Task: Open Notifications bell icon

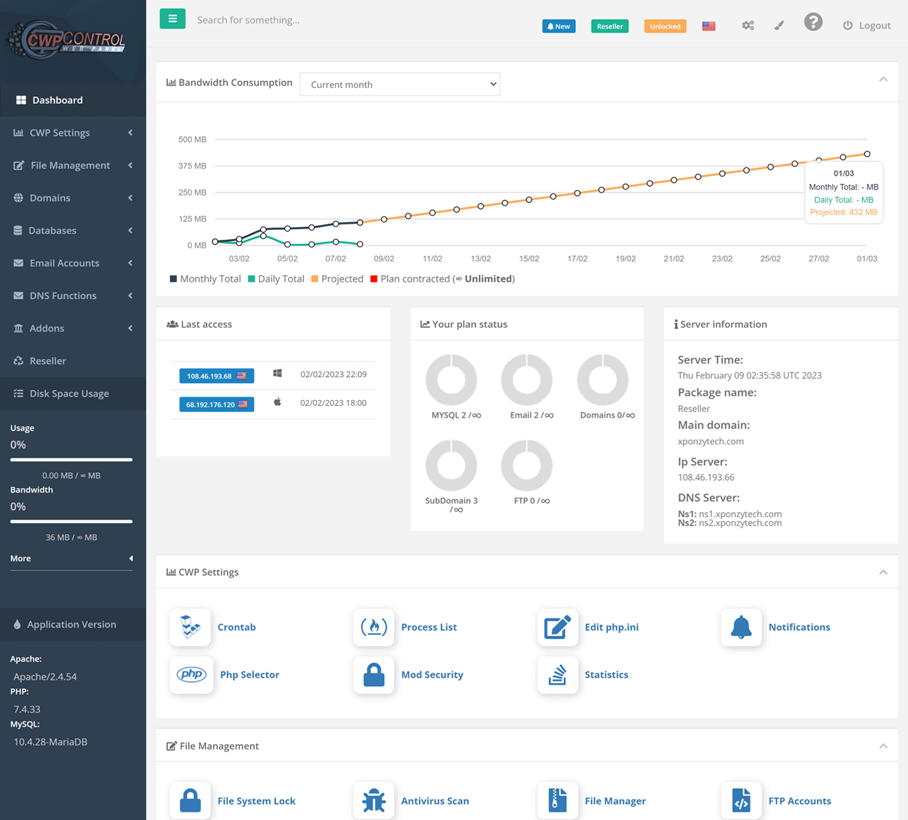Action: [x=741, y=627]
